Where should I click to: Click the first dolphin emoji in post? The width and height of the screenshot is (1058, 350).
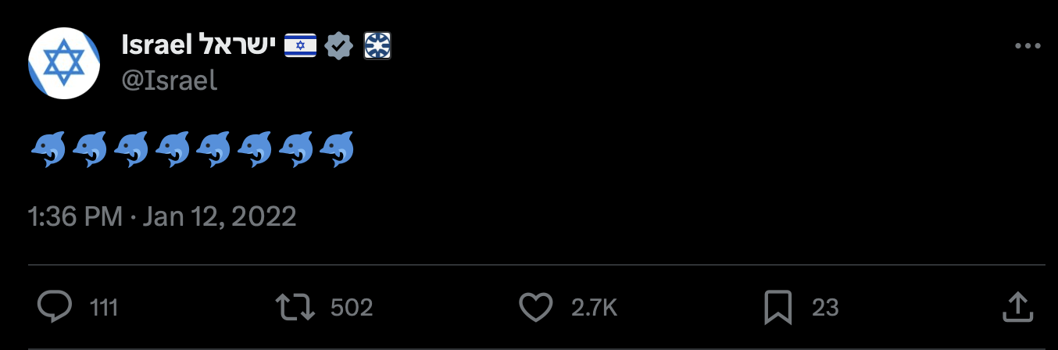click(48, 148)
